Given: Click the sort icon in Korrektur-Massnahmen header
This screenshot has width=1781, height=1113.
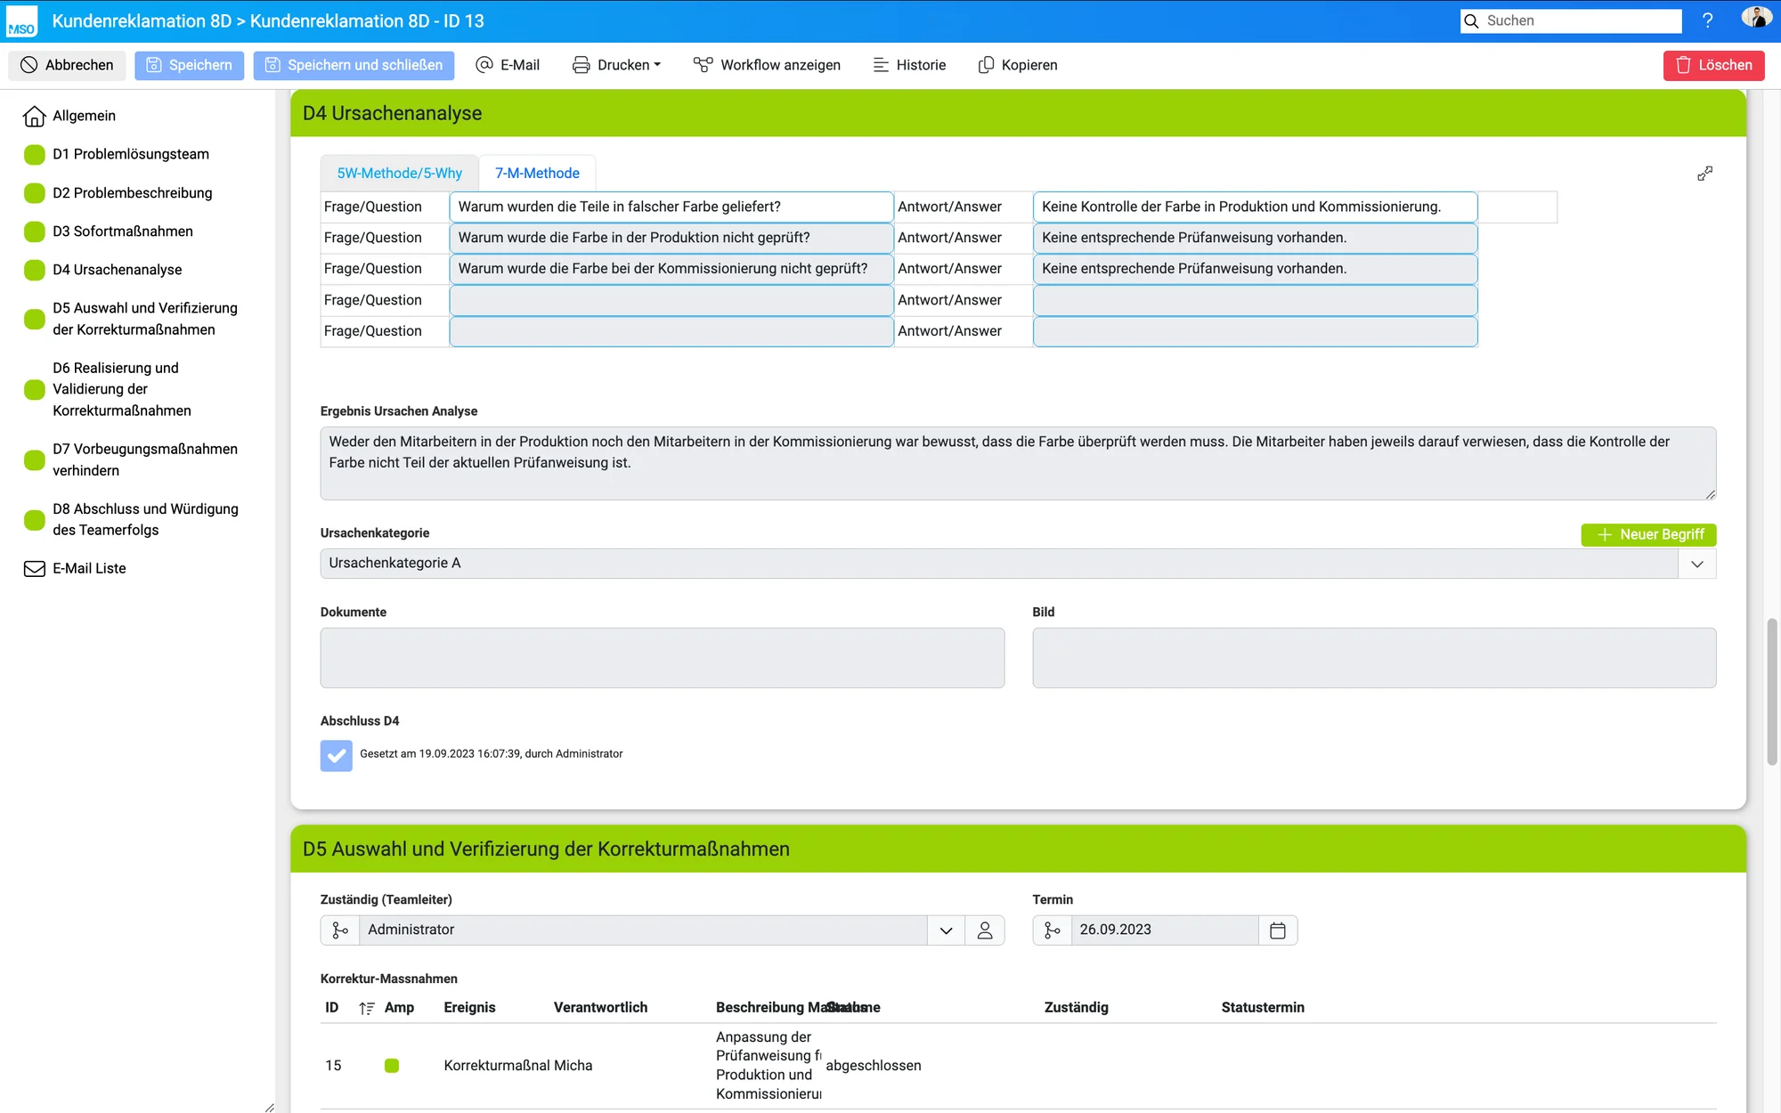Looking at the screenshot, I should (366, 1008).
